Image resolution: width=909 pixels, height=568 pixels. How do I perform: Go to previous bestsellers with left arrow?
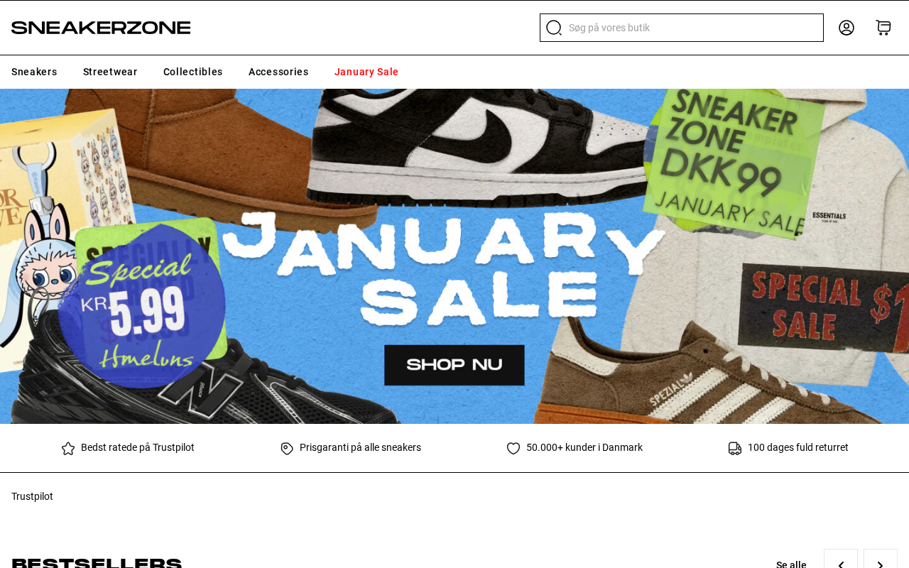point(841,561)
